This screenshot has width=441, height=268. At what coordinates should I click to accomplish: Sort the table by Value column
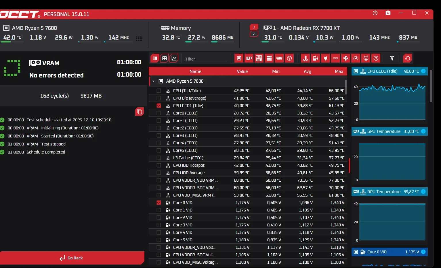coord(242,71)
